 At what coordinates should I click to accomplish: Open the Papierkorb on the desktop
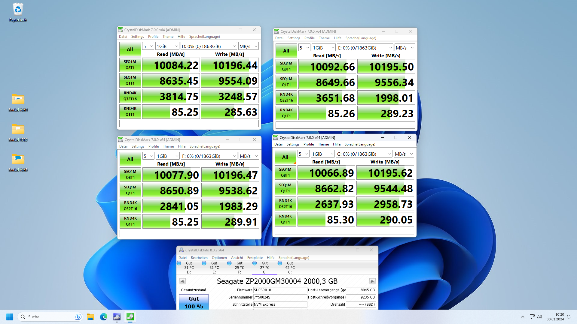[x=18, y=9]
